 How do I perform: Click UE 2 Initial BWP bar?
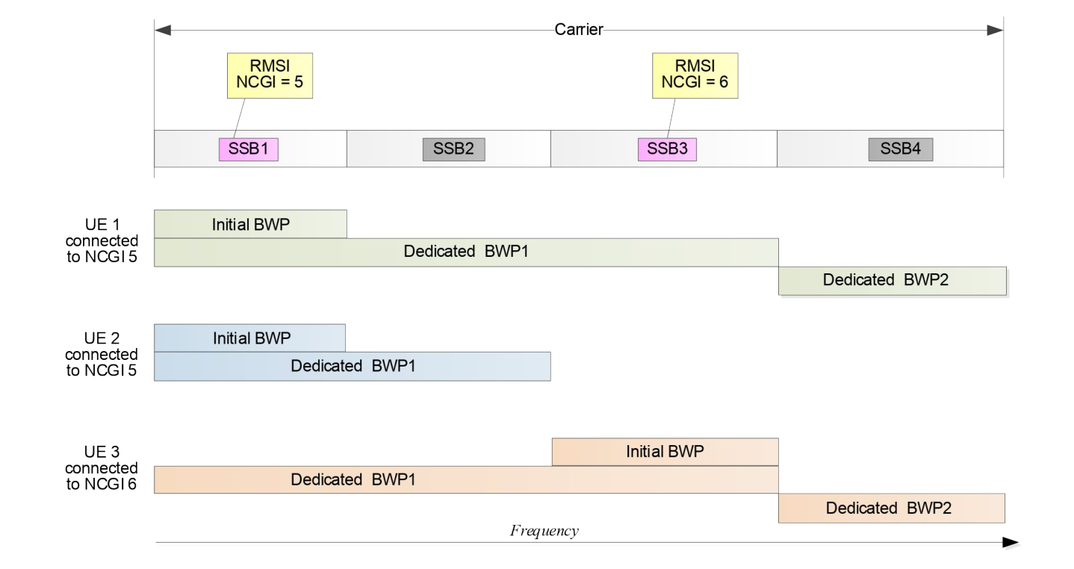tap(249, 338)
